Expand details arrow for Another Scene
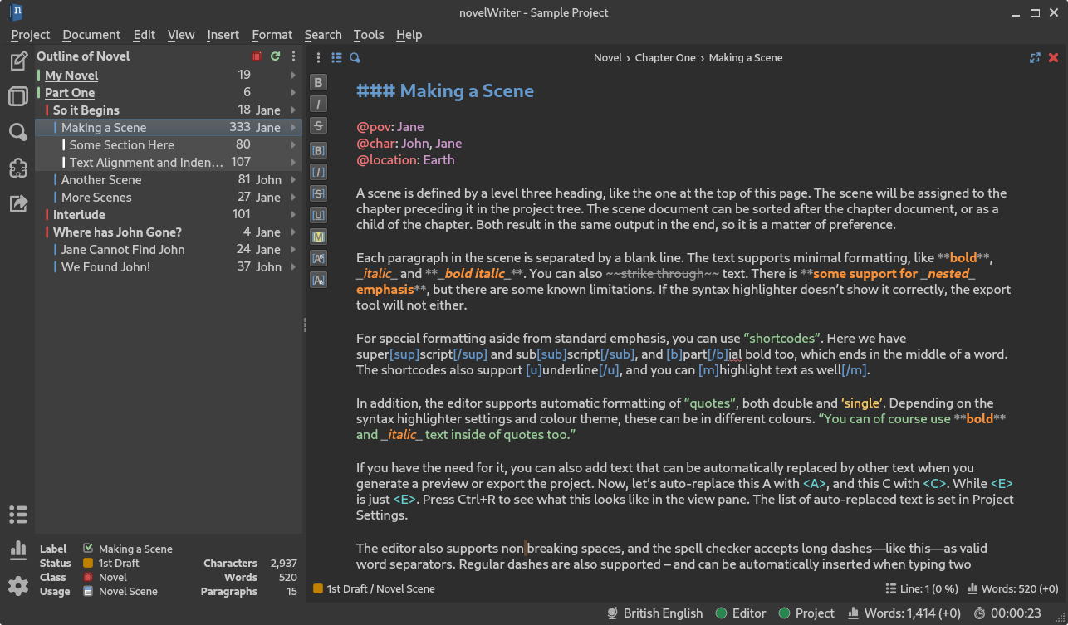This screenshot has width=1068, height=625. click(x=293, y=179)
